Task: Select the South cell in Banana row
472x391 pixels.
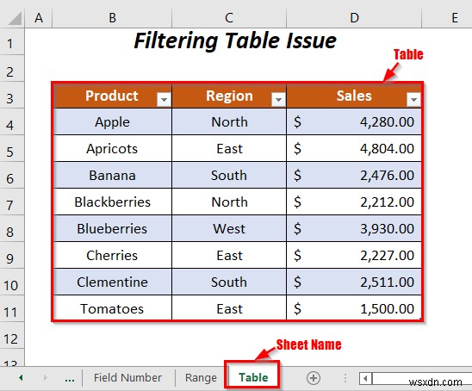Action: [229, 175]
